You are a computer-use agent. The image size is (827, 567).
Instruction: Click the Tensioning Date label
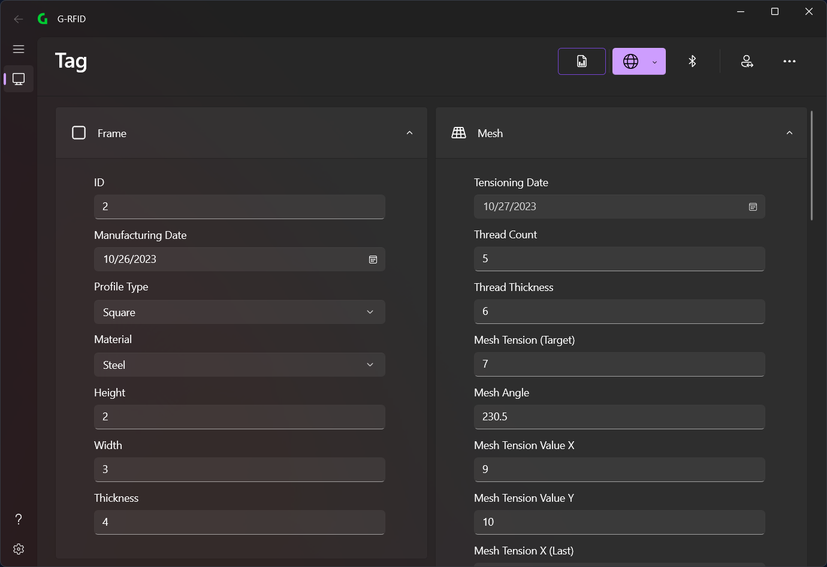click(x=511, y=183)
